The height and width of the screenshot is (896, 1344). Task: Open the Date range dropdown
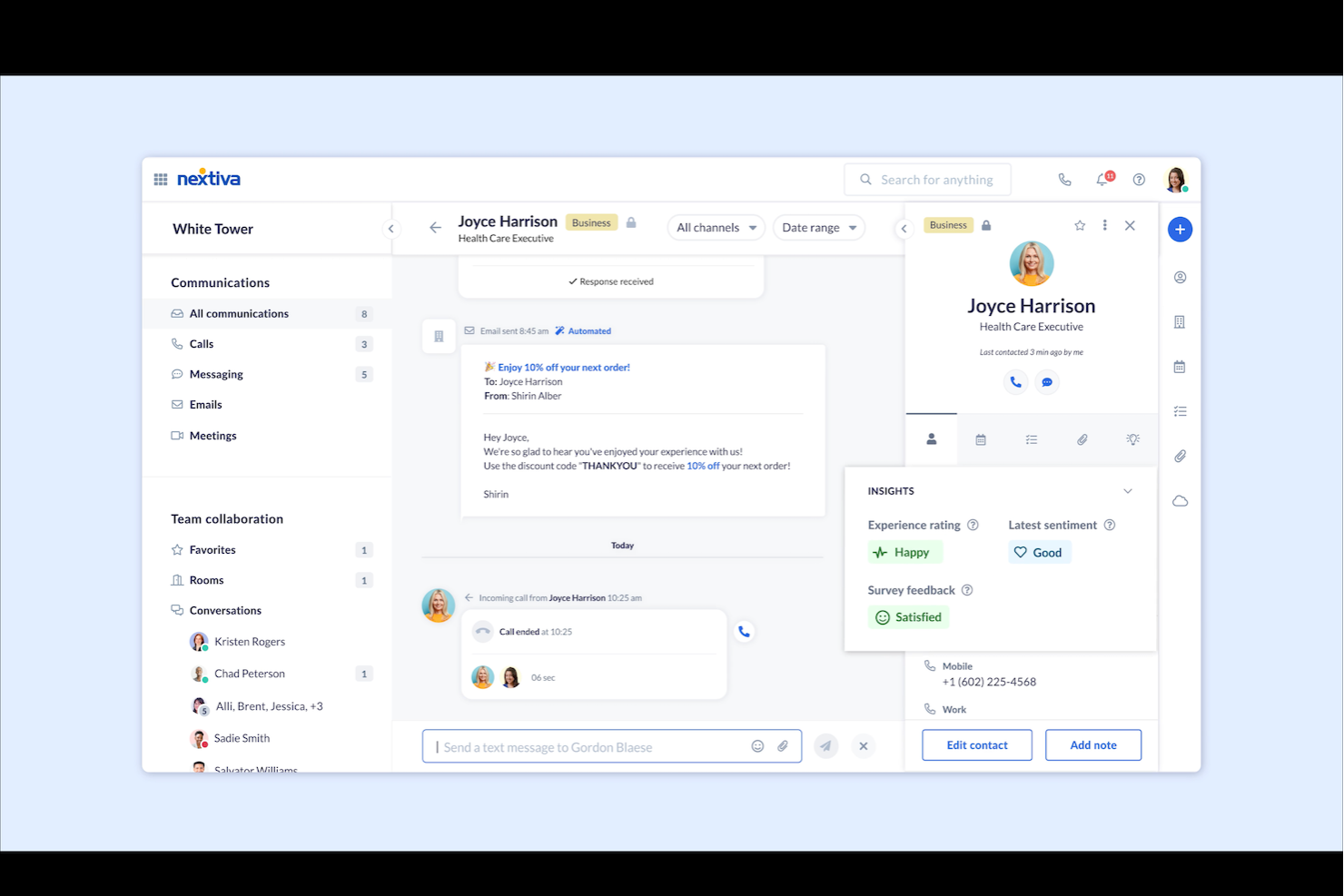pyautogui.click(x=817, y=227)
